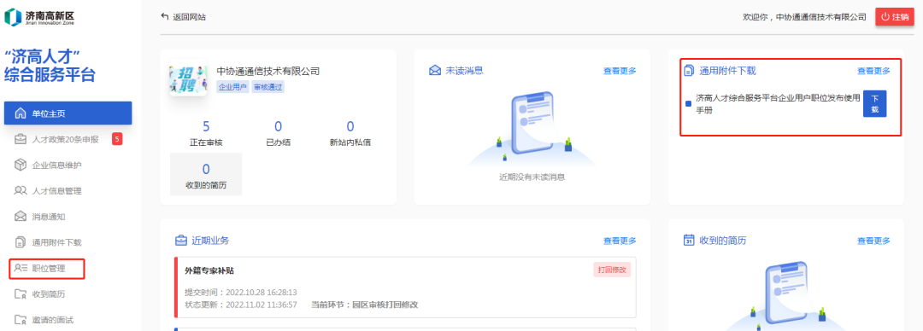
Task: Click the 济高人才 综合服务平台 title
Action: (x=50, y=66)
